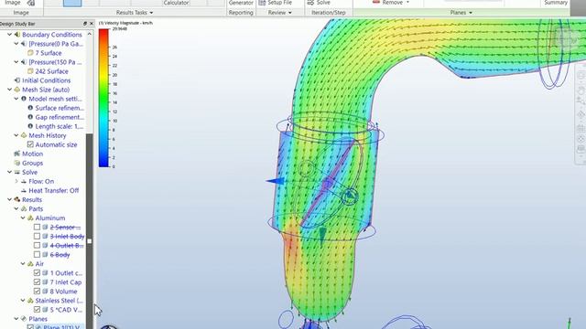Select the Initial Conditions icon
This screenshot has width=586, height=329.
coord(17,80)
